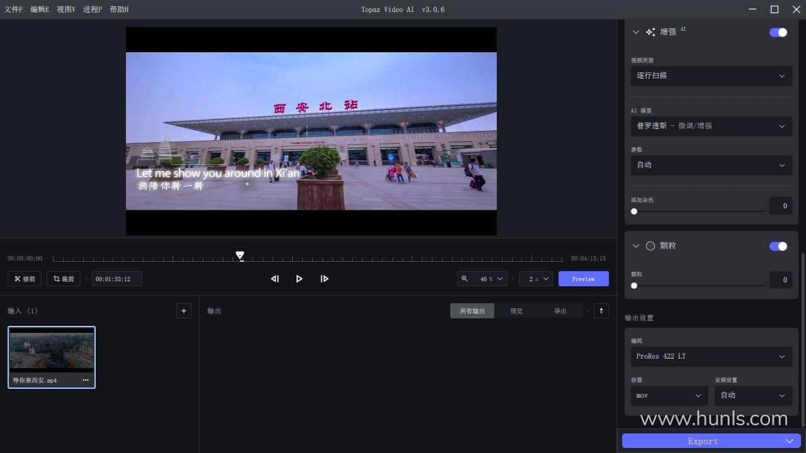Step forward one frame
The height and width of the screenshot is (453, 806).
324,279
